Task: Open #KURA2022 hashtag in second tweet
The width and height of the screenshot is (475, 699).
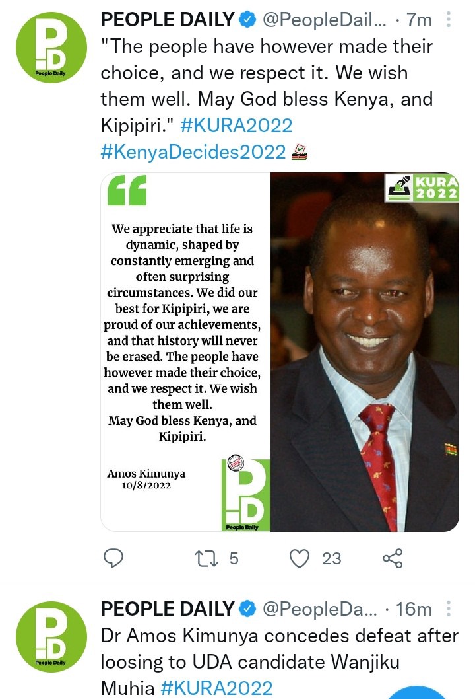Action: coord(216,687)
